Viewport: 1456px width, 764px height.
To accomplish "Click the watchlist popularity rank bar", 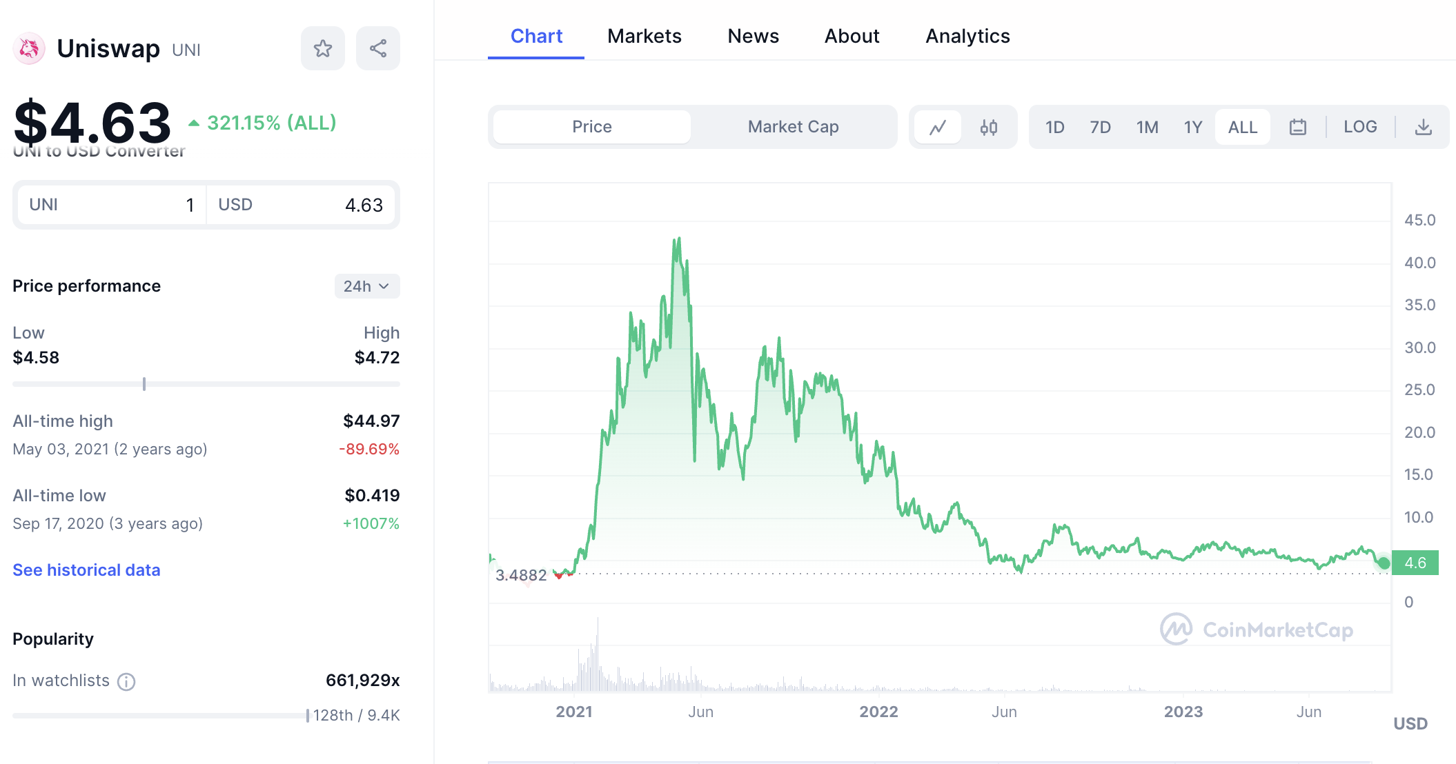I will 161,716.
